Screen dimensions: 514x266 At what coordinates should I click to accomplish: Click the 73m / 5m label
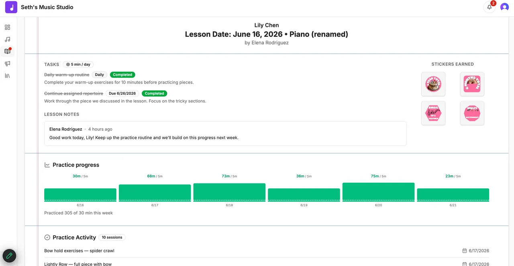click(229, 176)
